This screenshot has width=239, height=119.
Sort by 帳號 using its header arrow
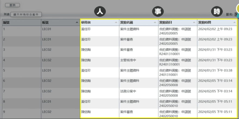point(77,22)
